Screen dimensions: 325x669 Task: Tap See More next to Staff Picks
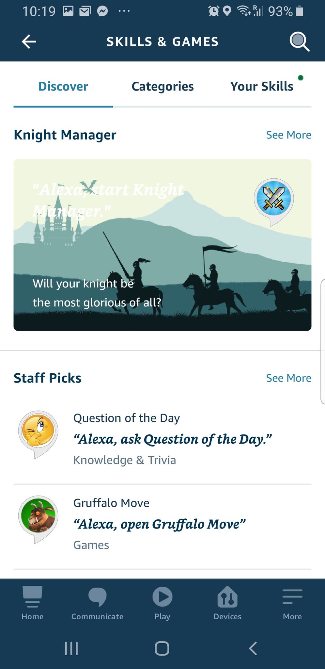click(x=288, y=378)
